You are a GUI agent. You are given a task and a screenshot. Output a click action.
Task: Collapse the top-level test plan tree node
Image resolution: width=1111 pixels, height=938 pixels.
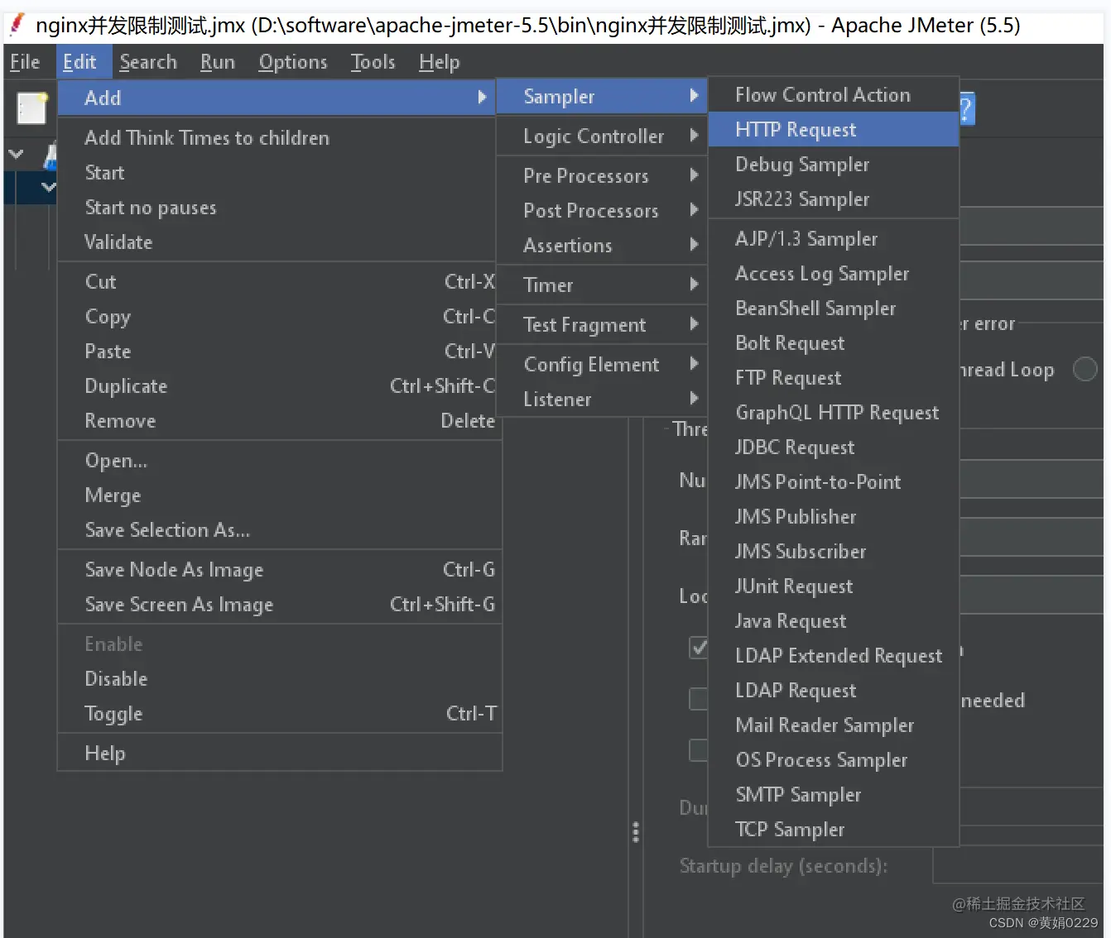(16, 154)
